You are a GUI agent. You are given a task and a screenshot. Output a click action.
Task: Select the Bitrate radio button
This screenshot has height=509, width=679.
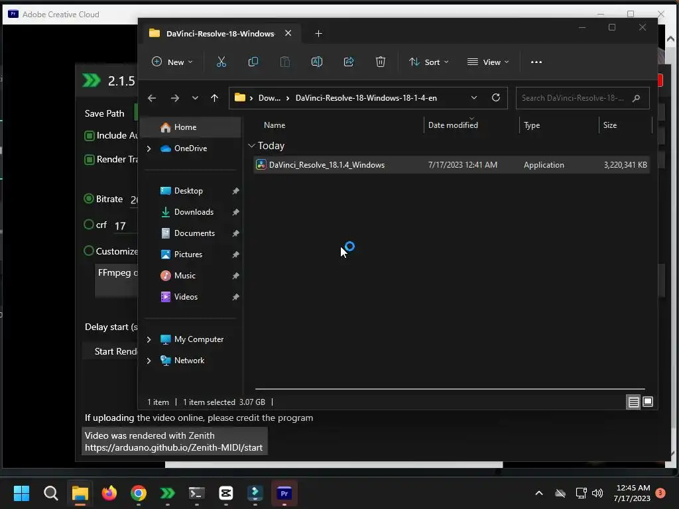[x=89, y=199]
